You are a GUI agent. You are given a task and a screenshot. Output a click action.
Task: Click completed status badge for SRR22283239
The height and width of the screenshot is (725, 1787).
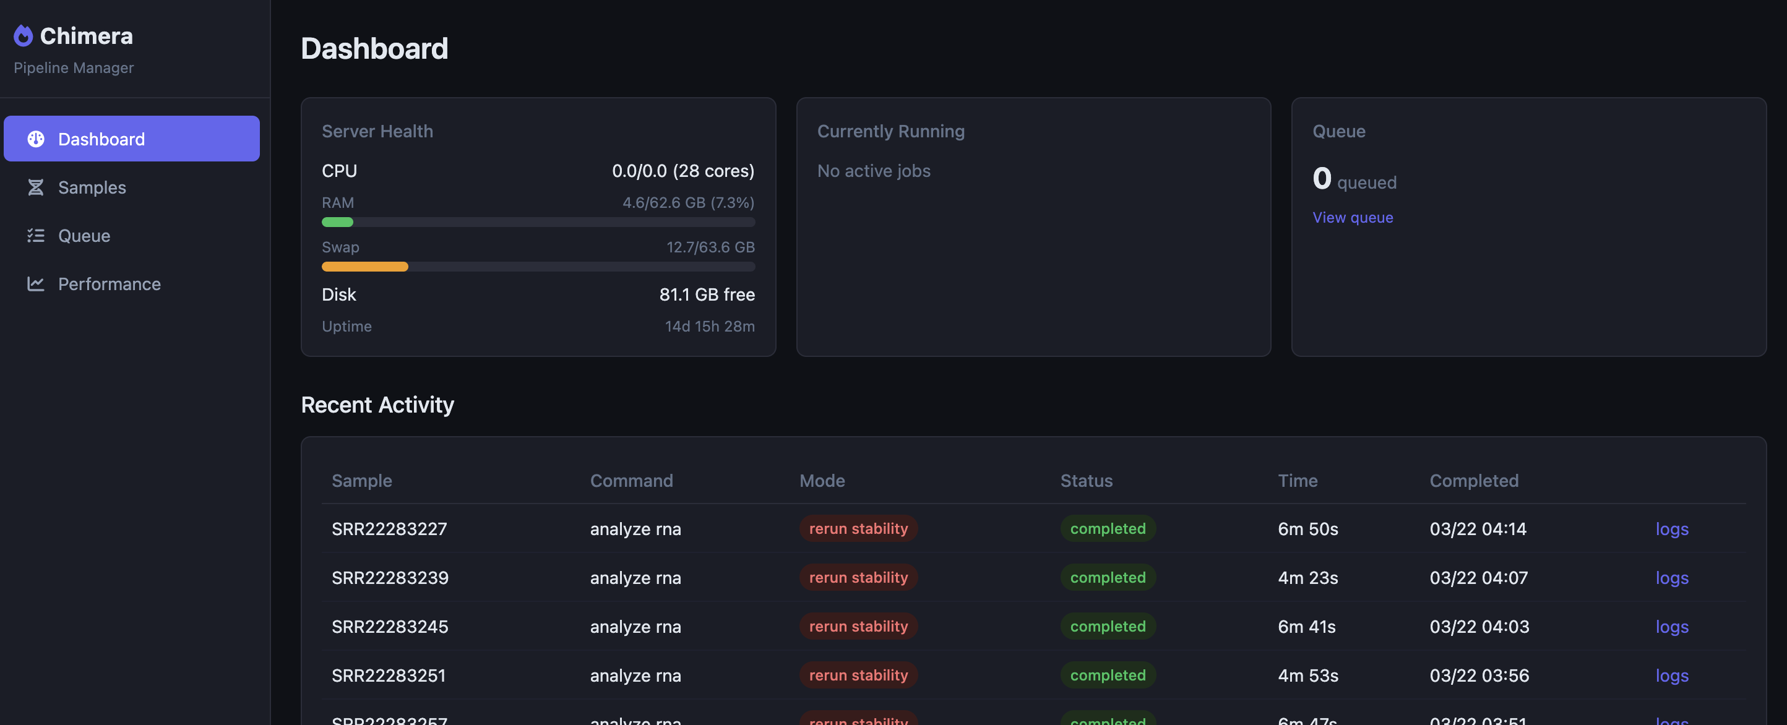(x=1107, y=577)
